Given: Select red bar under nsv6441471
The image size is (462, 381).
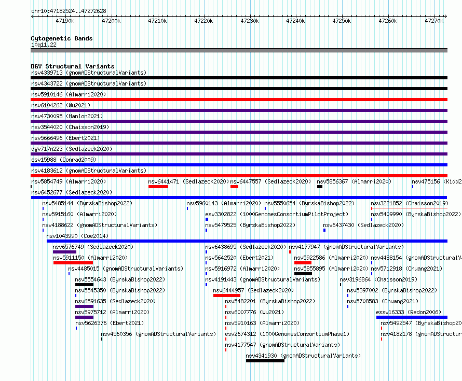Looking at the screenshot, I should tap(158, 187).
